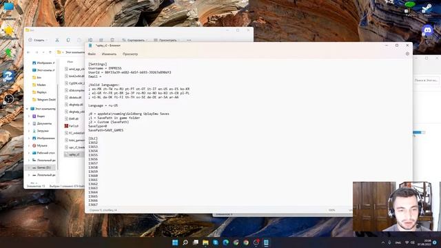Image resolution: width=441 pixels, height=248 pixels.
Task: Click the 'SaveType=0' line
Action: [98, 126]
